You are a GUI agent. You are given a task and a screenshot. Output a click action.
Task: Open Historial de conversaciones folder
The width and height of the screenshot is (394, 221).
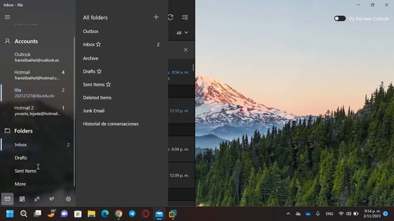122,124
